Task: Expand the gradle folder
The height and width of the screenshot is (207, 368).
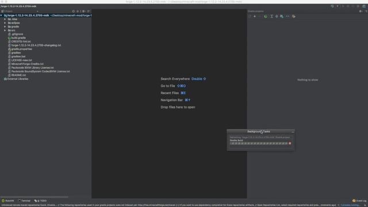Action: pos(5,27)
